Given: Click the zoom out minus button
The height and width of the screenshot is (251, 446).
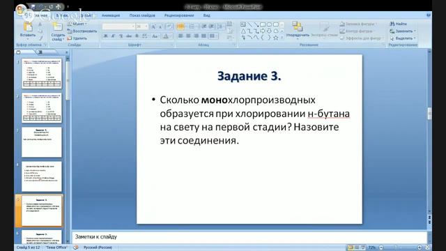Looking at the screenshot, I should 381,248.
